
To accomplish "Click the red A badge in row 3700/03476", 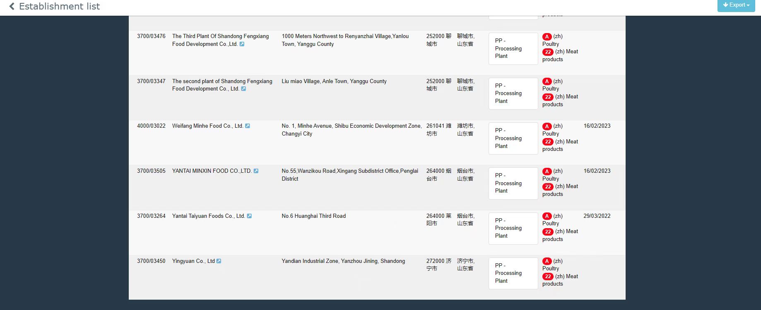I will (x=547, y=36).
